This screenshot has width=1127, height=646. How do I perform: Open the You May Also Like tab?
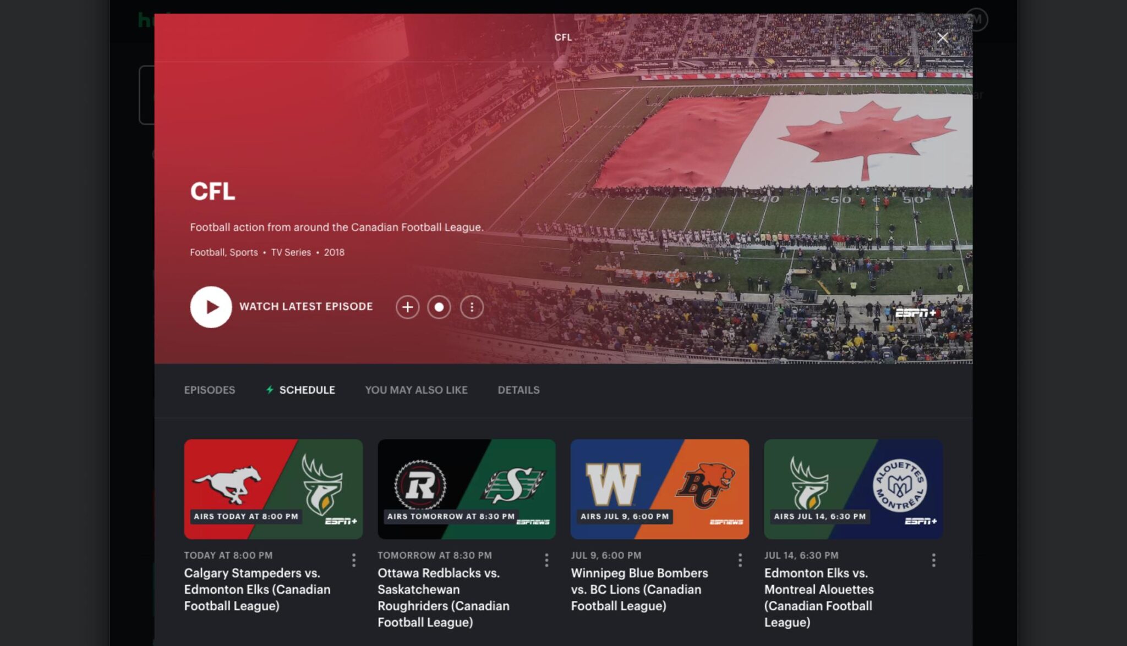pyautogui.click(x=416, y=390)
